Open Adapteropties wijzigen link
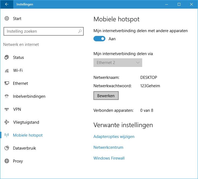This screenshot has height=179, width=198. (114, 137)
